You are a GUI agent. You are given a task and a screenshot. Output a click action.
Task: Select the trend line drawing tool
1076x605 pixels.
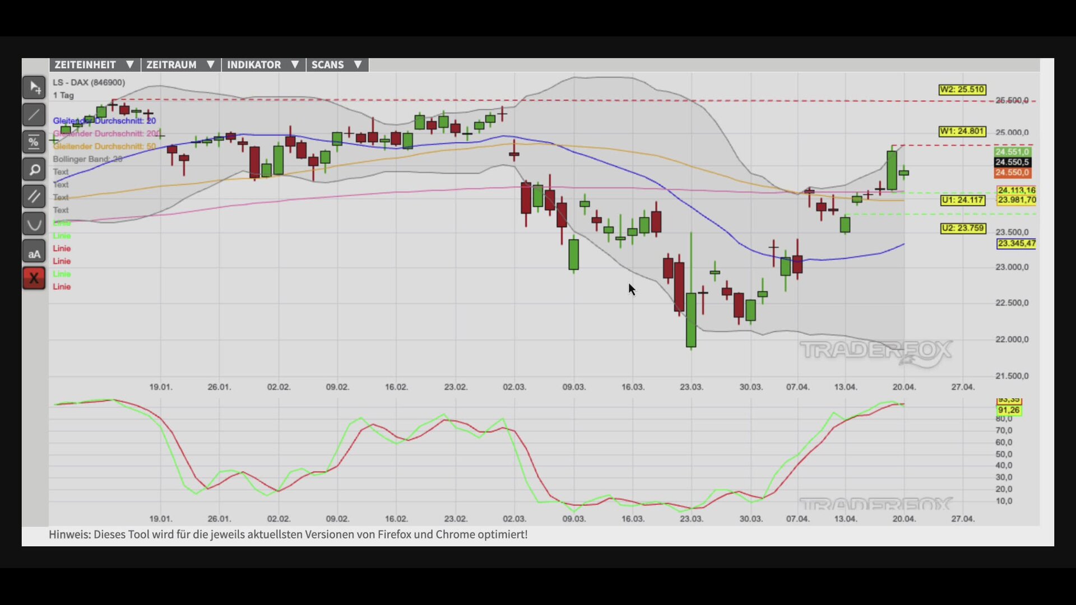(34, 115)
